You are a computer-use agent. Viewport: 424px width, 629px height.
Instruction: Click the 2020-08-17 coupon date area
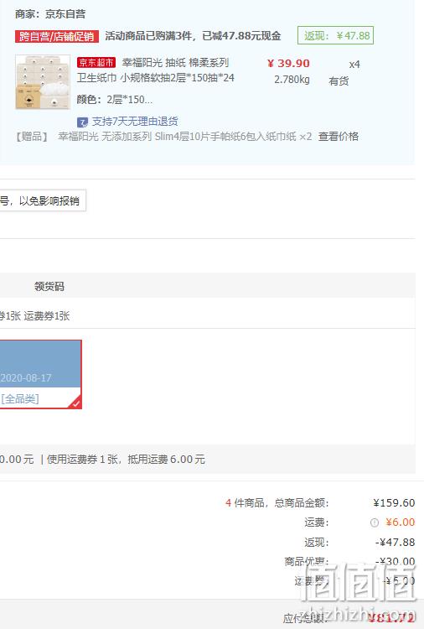26,377
